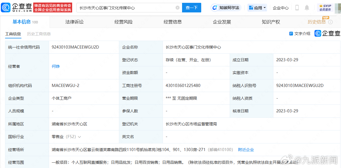Click the 统一社会信用代码 label cell
Viewport: 341px width, 168px height.
(x=27, y=47)
